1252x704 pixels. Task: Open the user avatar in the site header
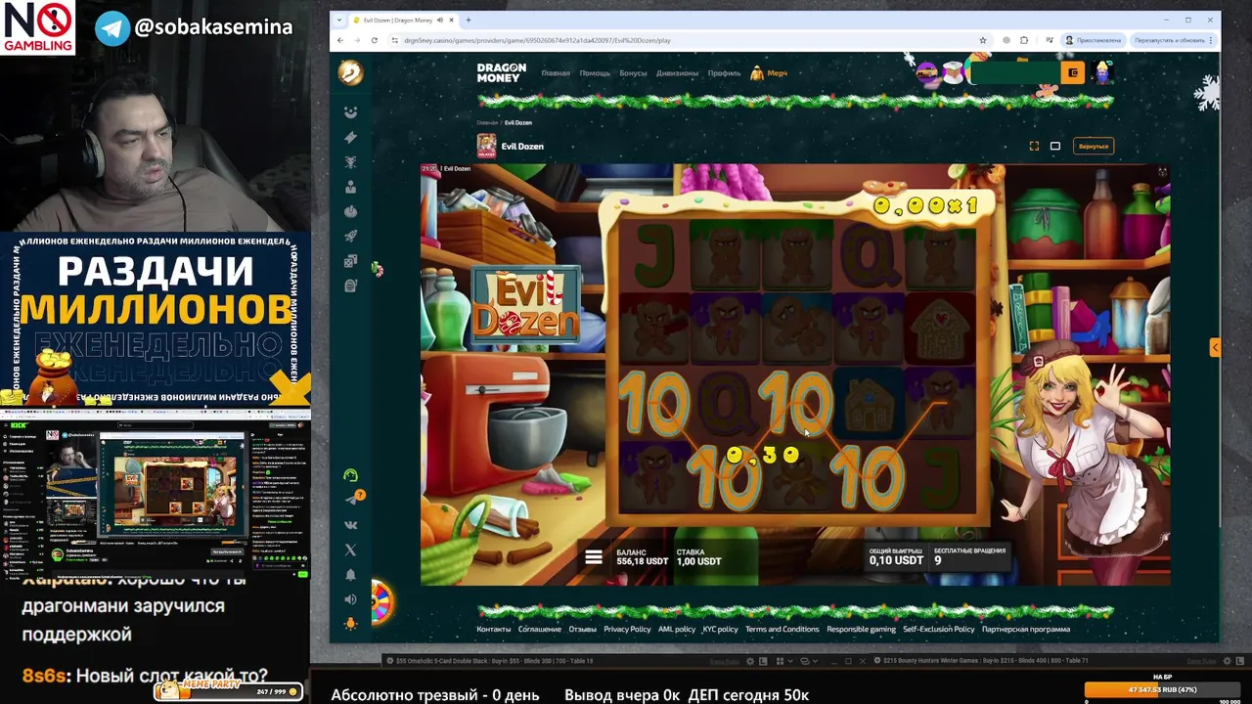tap(1103, 72)
